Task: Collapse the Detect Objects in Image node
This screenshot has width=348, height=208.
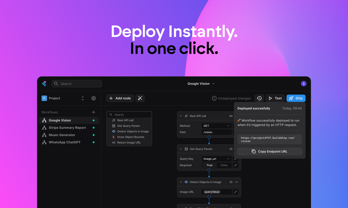Action: point(181,182)
